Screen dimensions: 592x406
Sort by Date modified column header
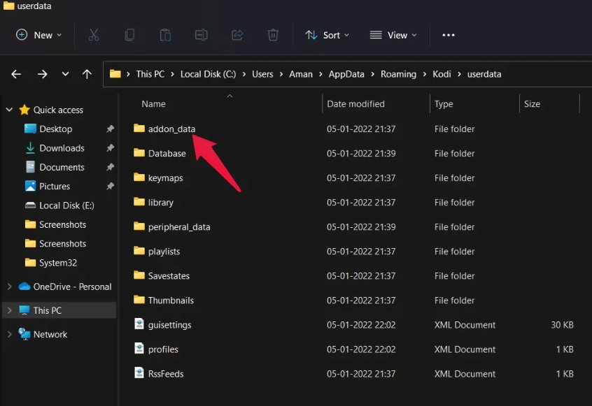tap(355, 103)
